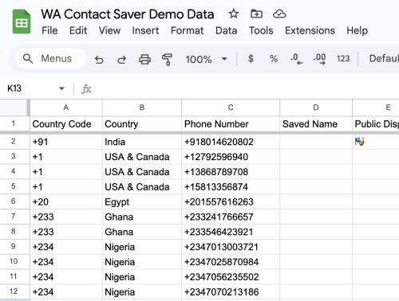Format as currency with dollar icon
Screen dimensions: 399x301
251,59
